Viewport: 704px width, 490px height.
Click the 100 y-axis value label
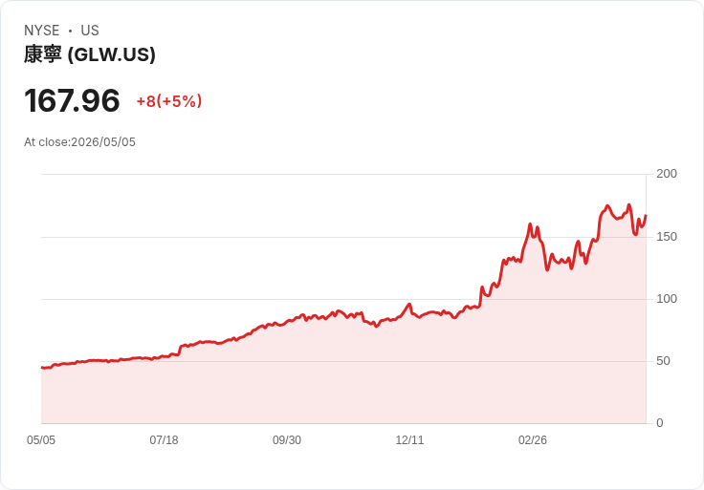coord(667,299)
